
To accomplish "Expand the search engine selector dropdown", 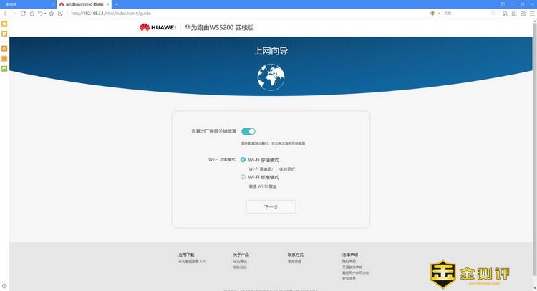I will [440, 13].
